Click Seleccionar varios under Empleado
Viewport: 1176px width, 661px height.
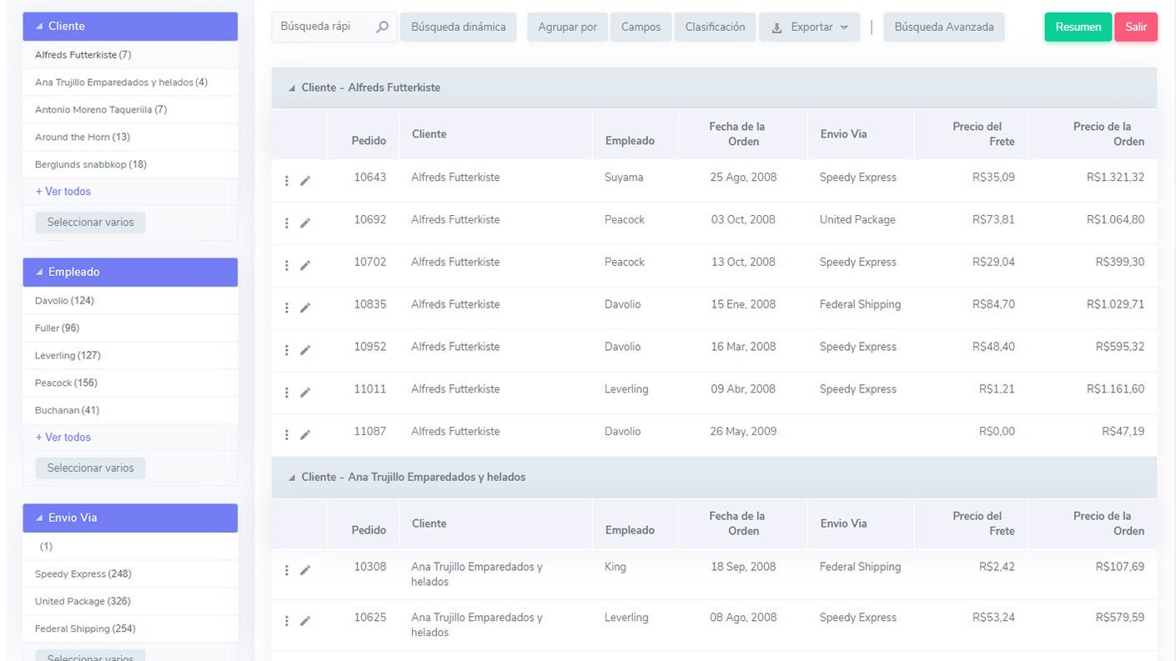pyautogui.click(x=89, y=468)
